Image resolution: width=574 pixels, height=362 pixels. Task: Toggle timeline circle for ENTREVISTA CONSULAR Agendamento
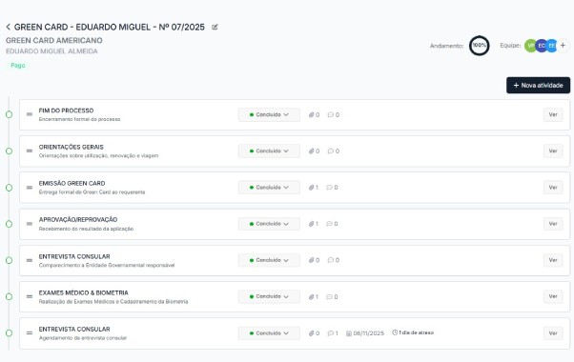[x=10, y=333]
